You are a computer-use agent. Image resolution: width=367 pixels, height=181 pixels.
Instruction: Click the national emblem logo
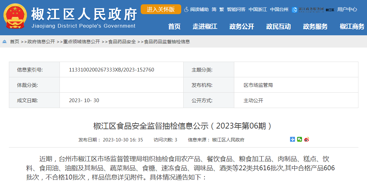[15, 17]
